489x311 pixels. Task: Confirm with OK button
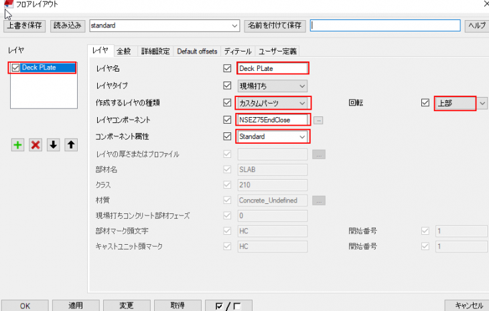[25, 306]
